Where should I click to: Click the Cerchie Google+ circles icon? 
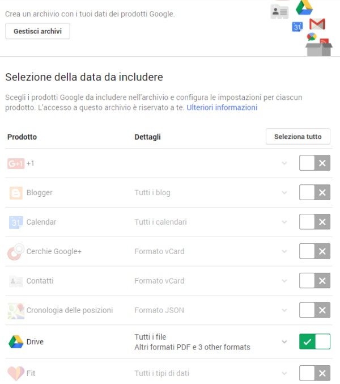(15, 251)
